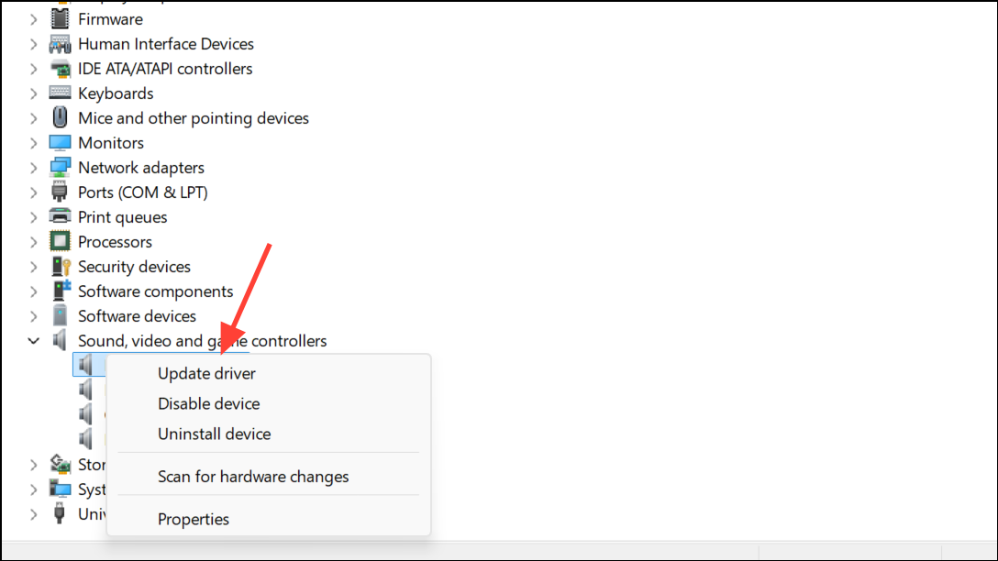
Task: Click the Print queues printer icon
Action: (x=60, y=217)
